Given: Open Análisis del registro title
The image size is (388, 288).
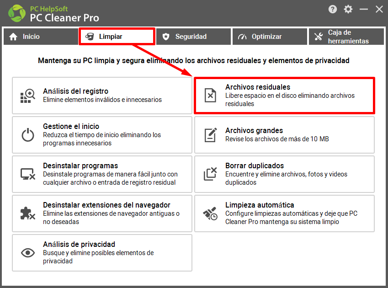Looking at the screenshot, I should [76, 91].
